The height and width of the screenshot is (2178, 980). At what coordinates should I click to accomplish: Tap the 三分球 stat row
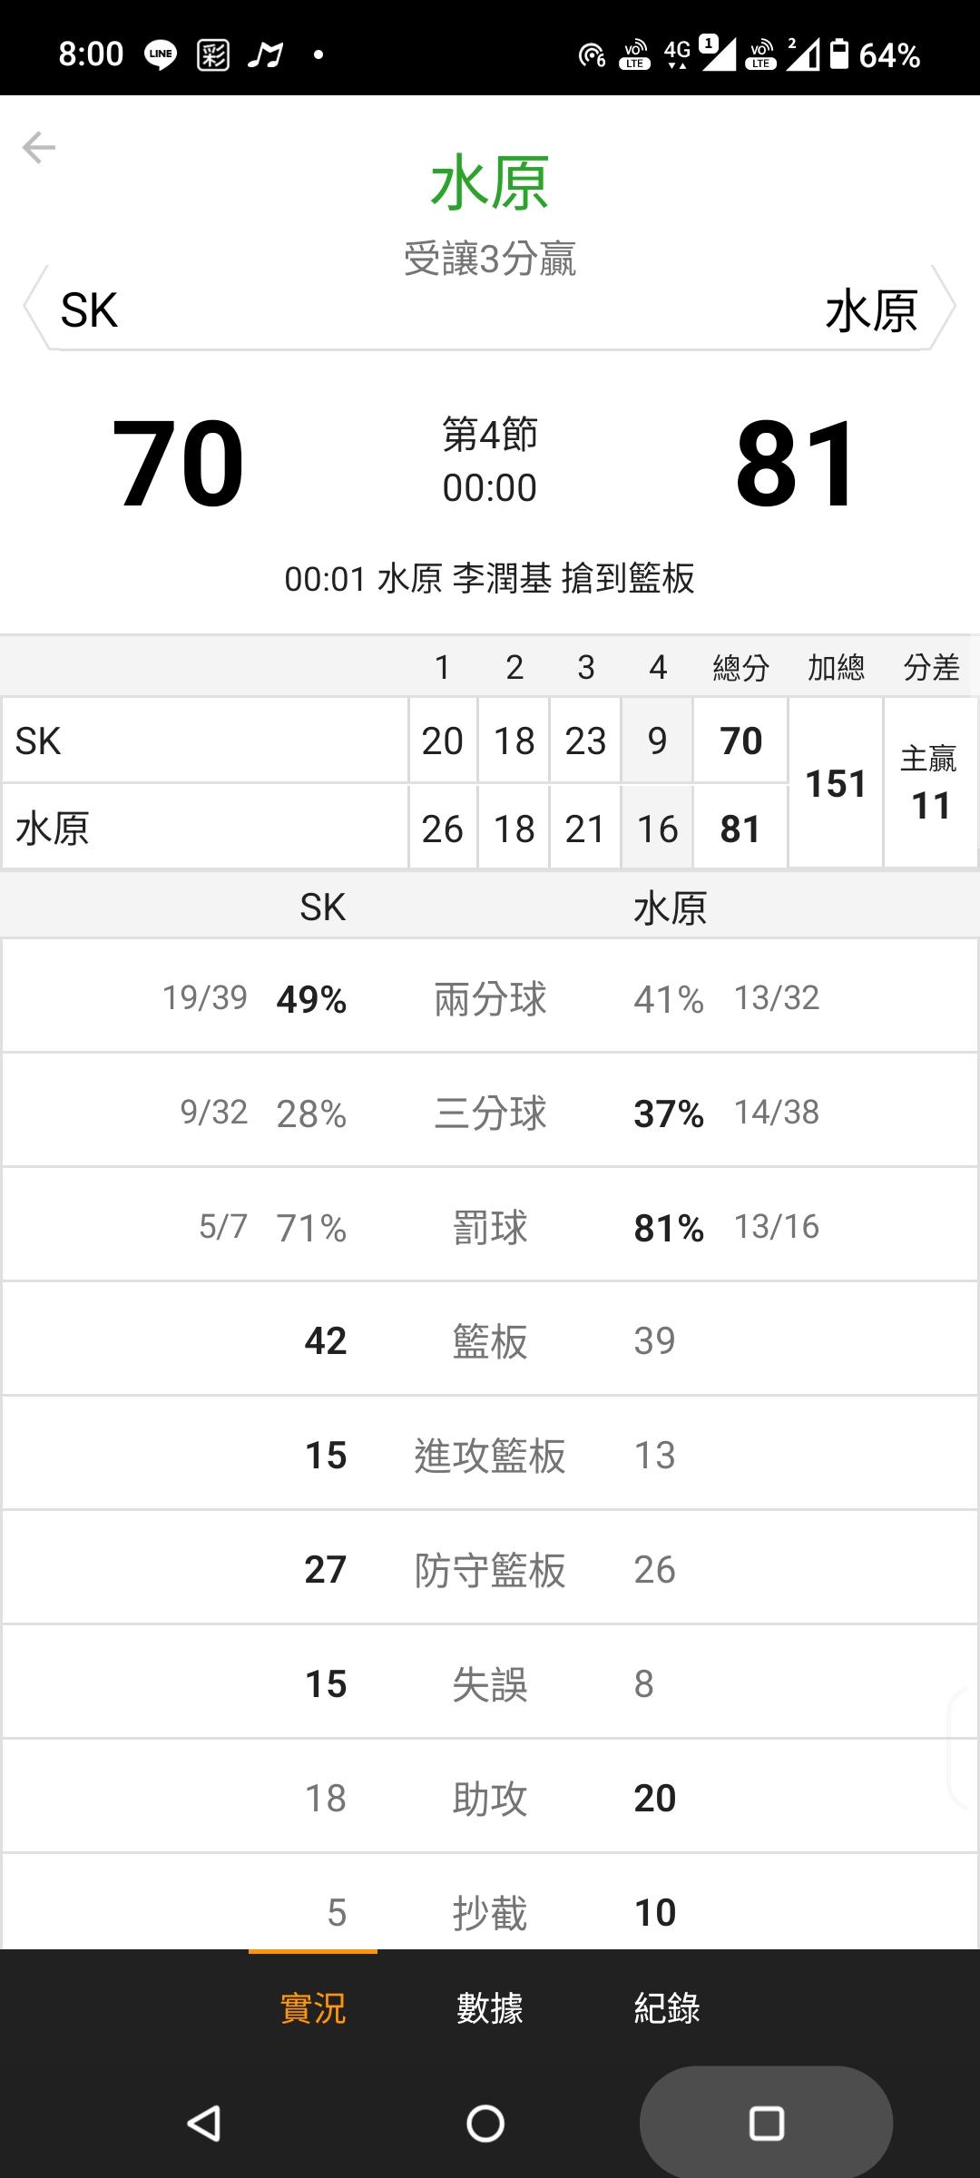490,1113
